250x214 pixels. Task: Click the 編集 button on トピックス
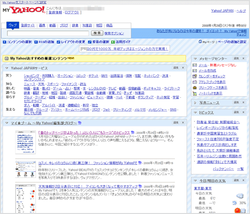click(x=236, y=112)
